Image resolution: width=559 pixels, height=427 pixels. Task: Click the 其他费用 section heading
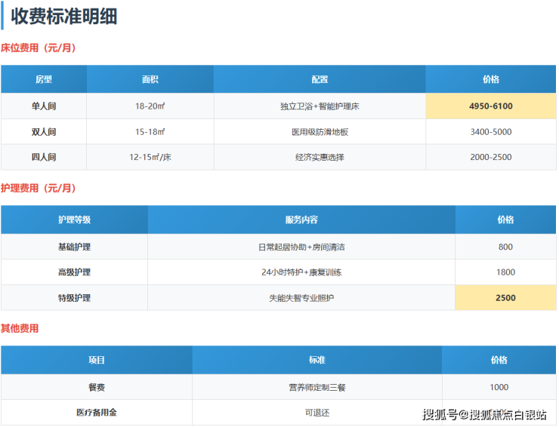[20, 329]
